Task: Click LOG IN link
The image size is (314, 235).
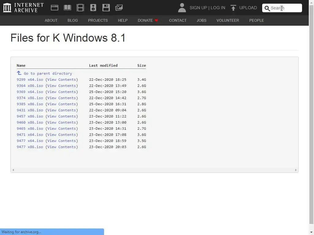Action: click(218, 8)
